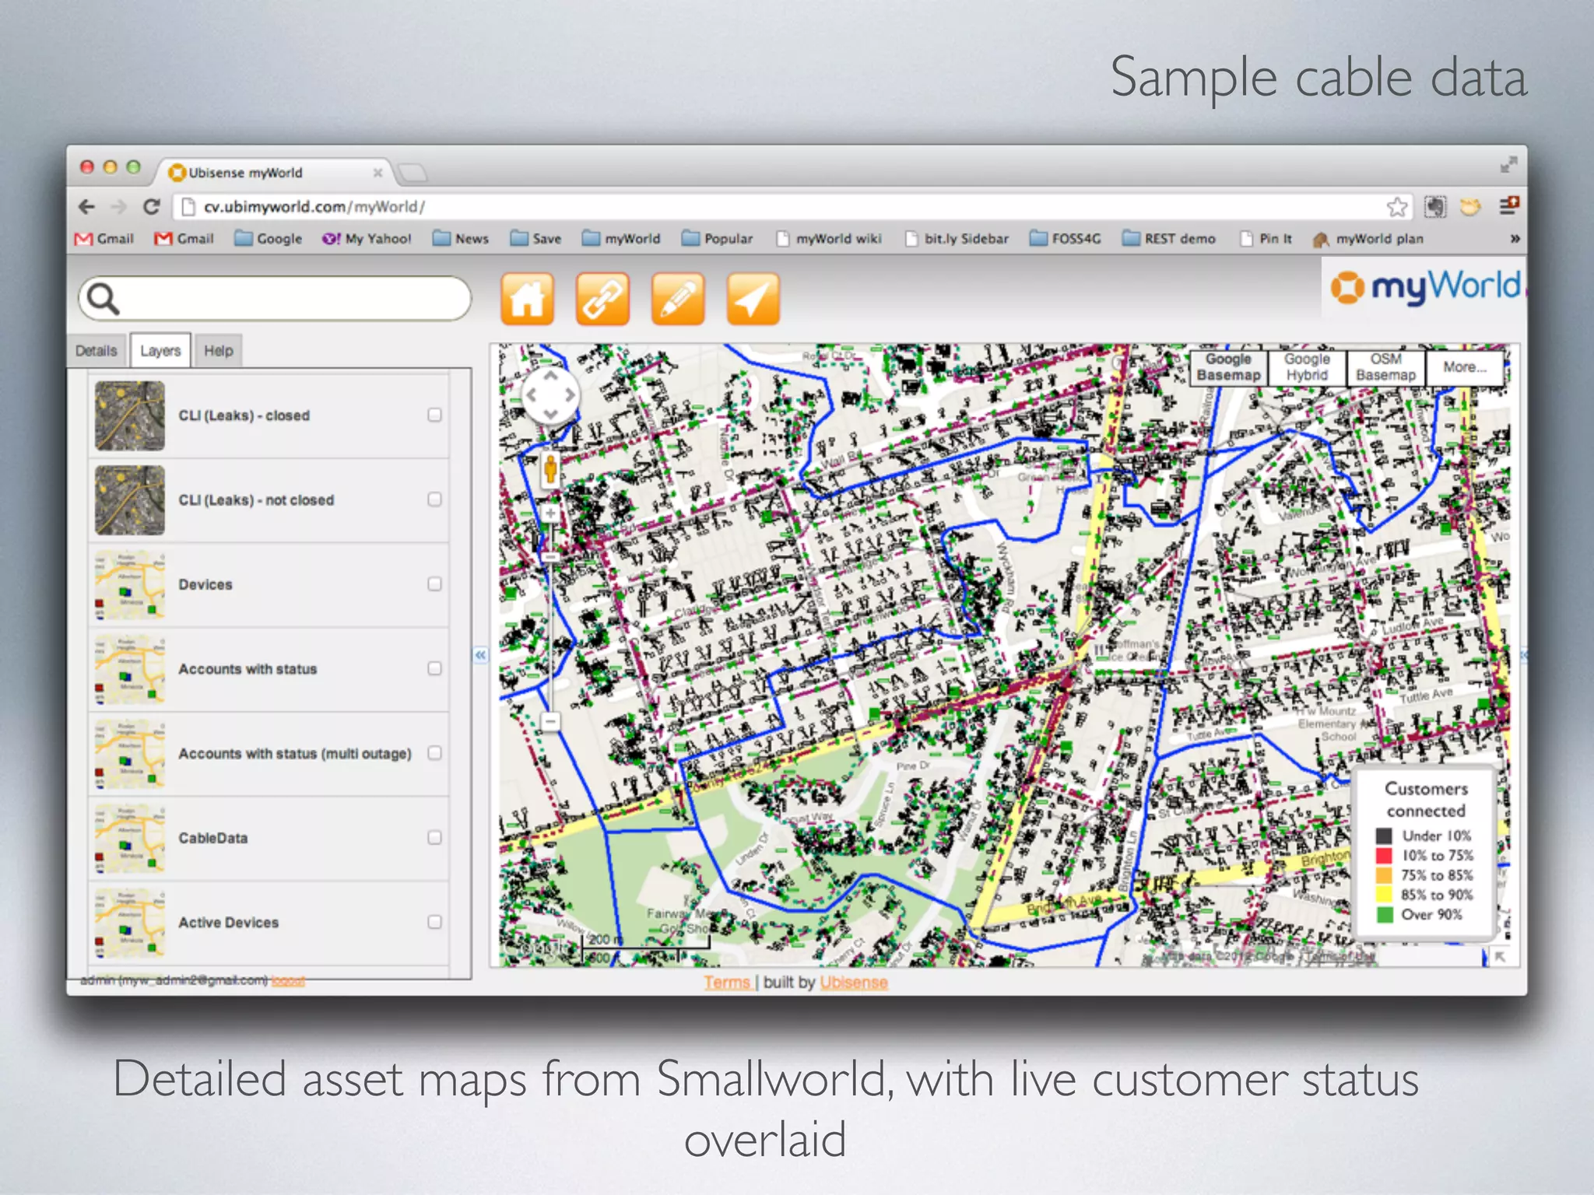Open the Help tab
Screen dimensions: 1594x1195
pyautogui.click(x=219, y=351)
